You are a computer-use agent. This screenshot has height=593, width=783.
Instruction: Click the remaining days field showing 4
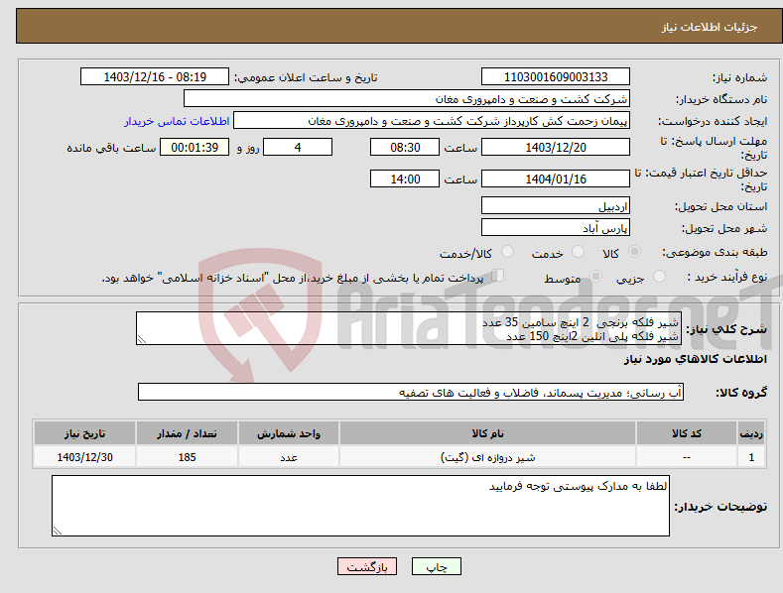click(298, 147)
